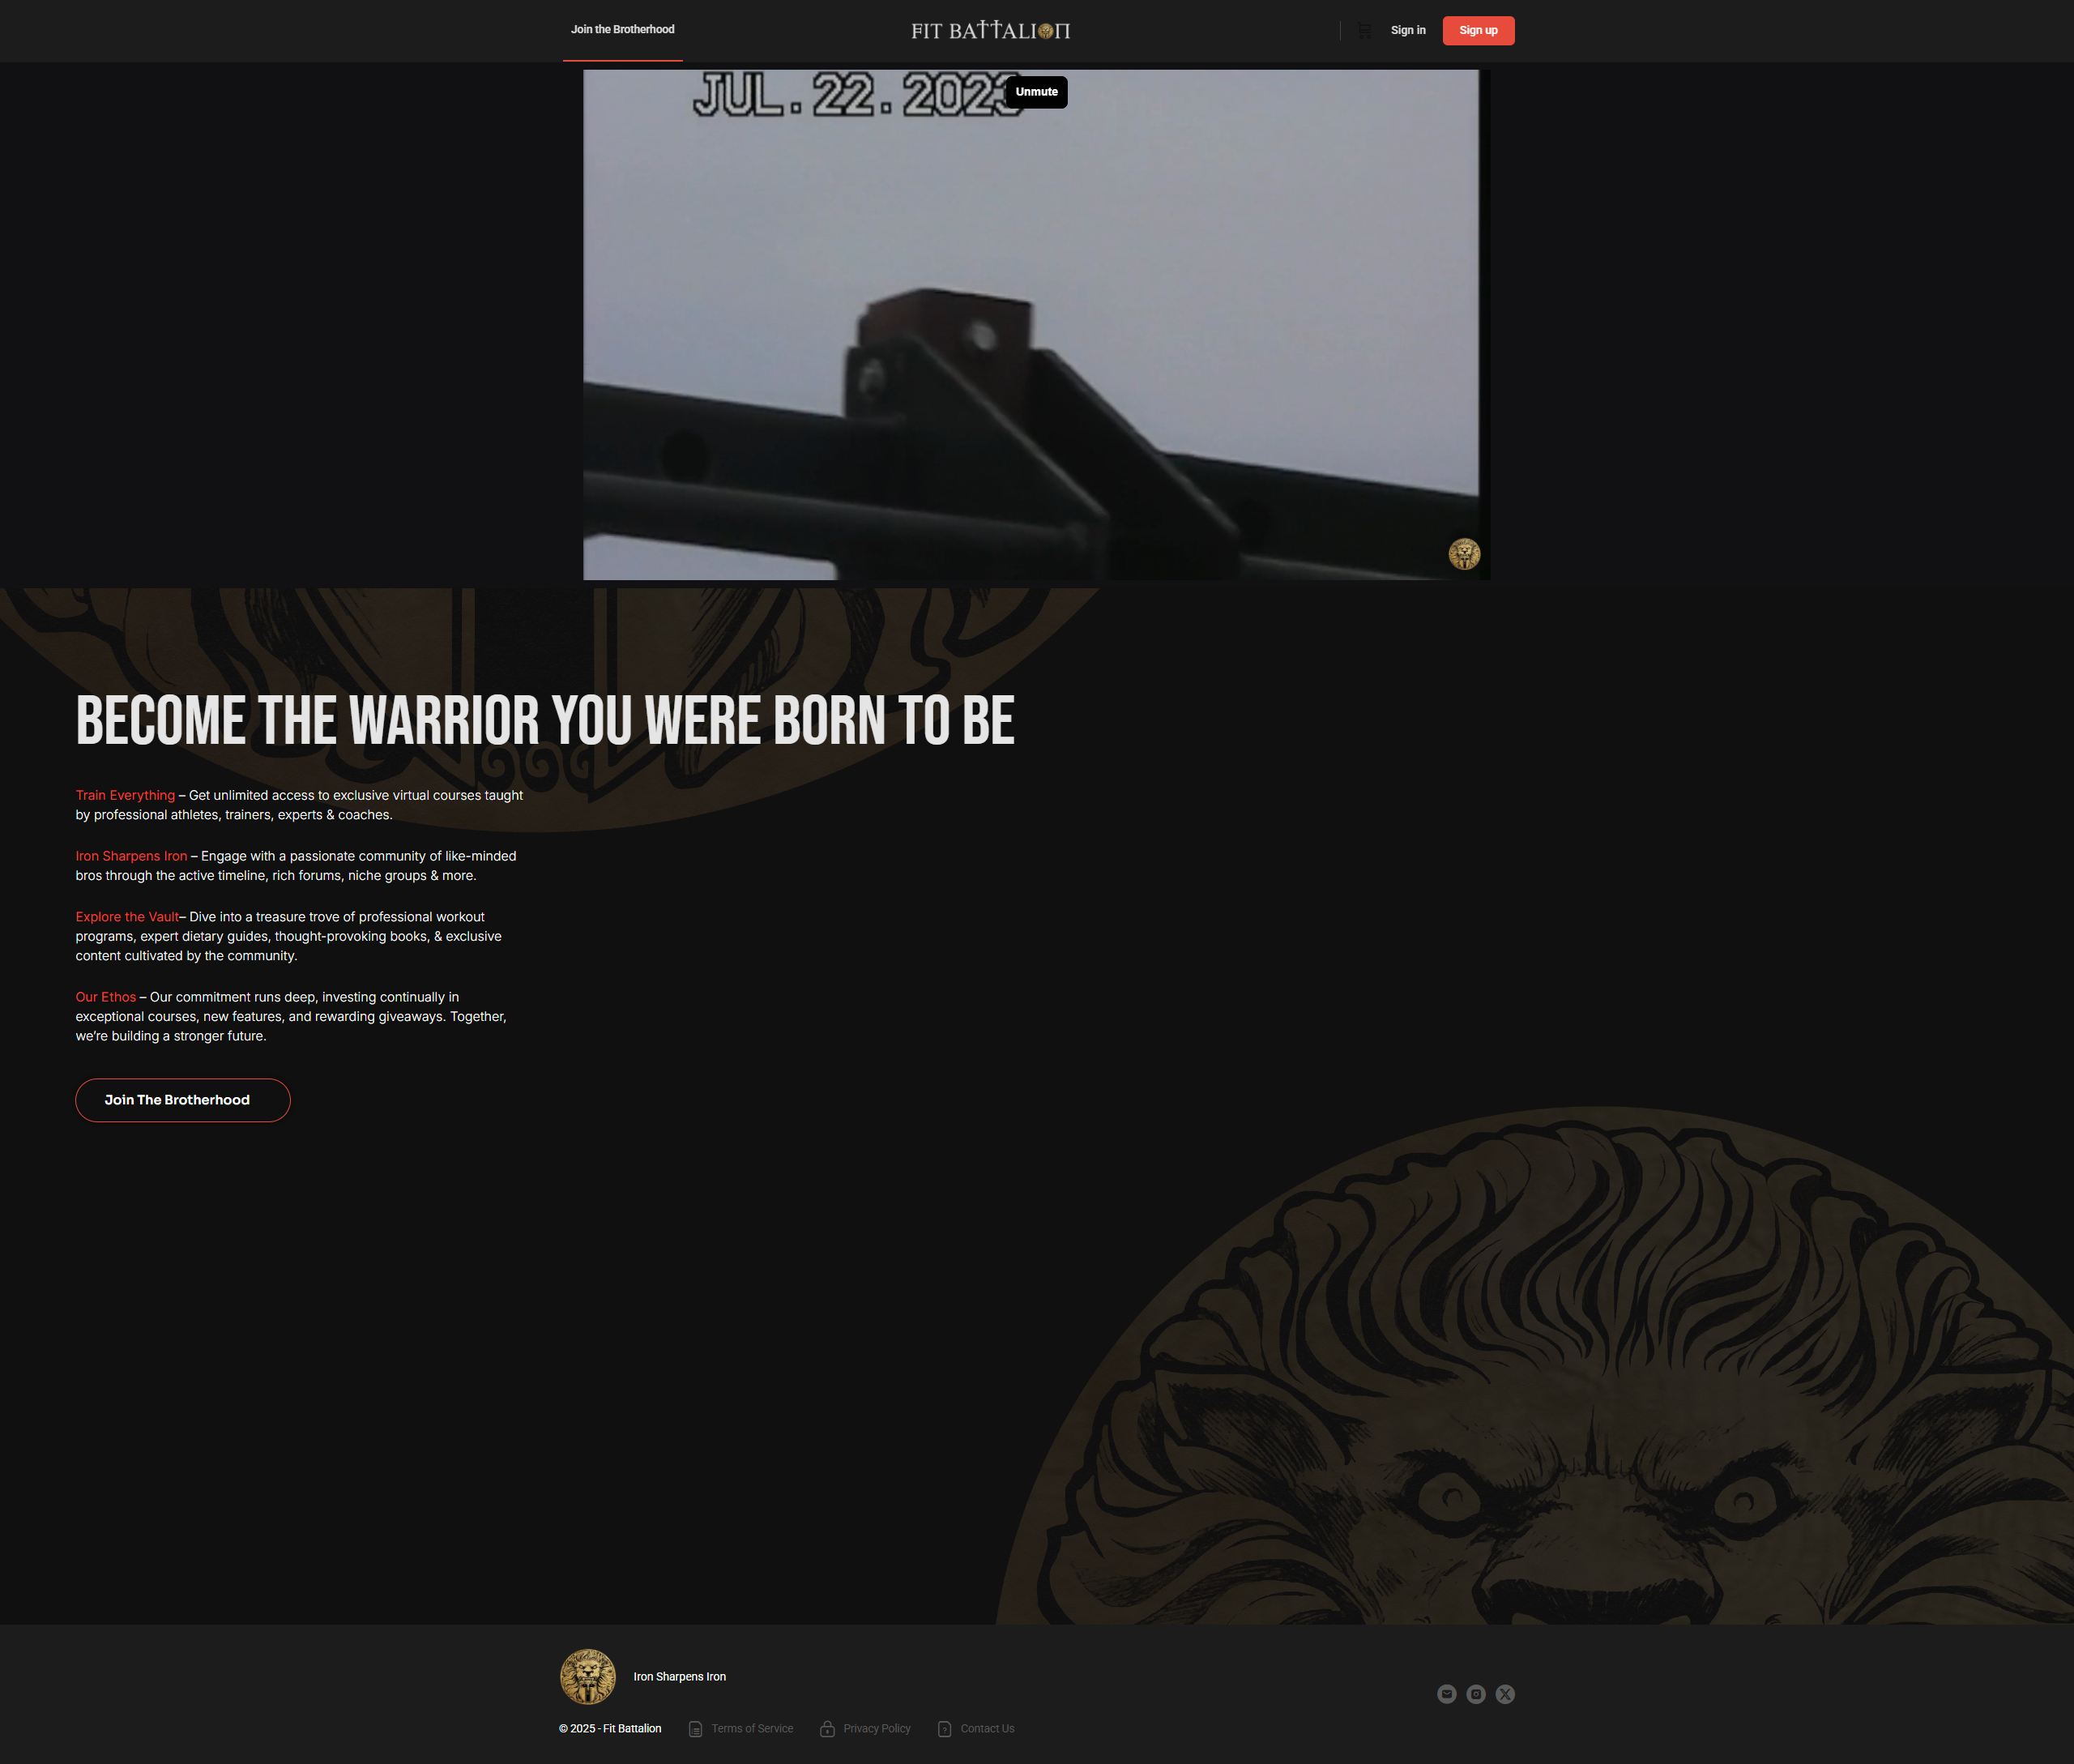2074x1764 pixels.
Task: Click the red 'Iron Sharpens Iron' paragraph label
Action: tap(131, 856)
